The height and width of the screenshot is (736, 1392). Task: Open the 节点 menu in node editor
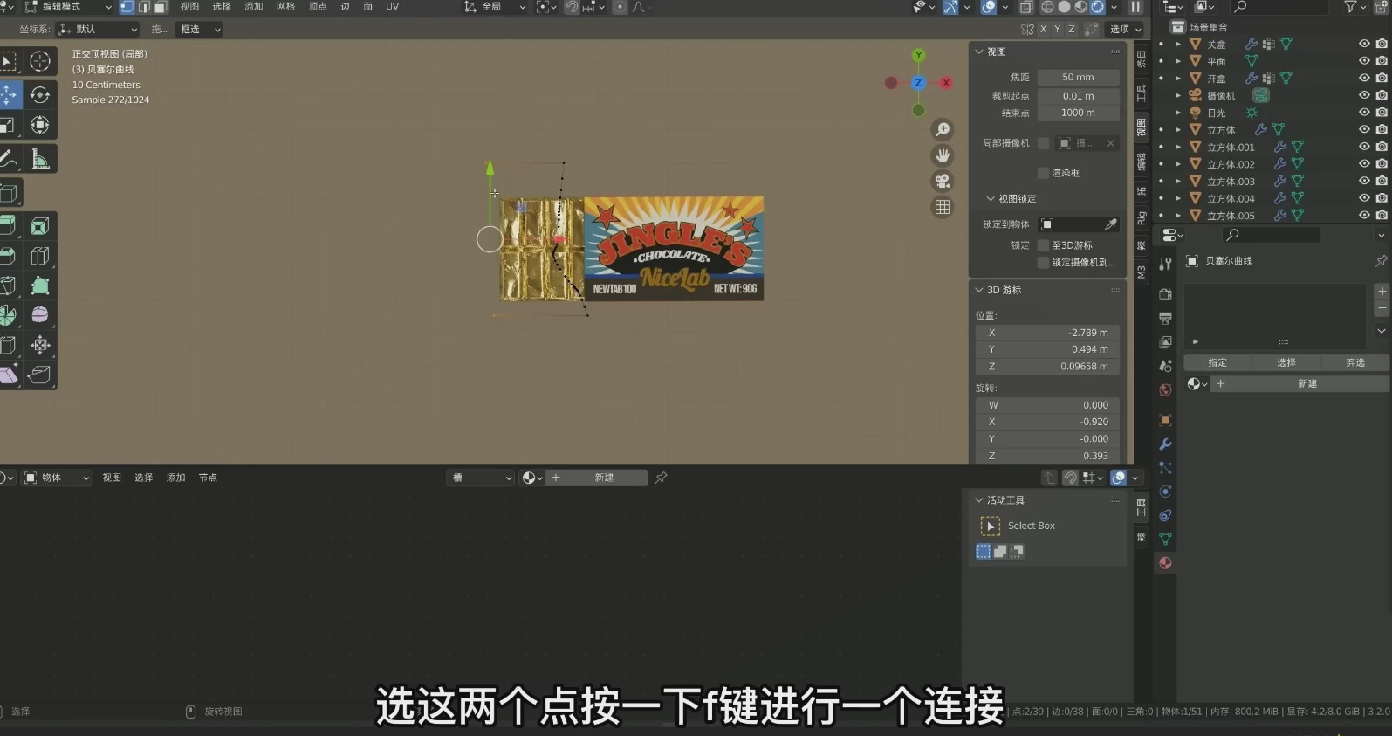208,478
